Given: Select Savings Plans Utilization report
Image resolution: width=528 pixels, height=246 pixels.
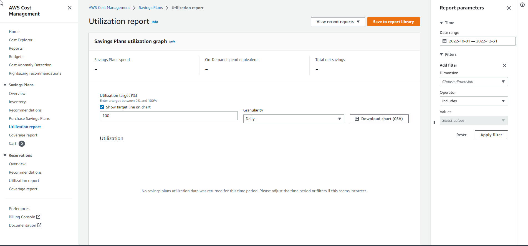Looking at the screenshot, I should point(25,127).
